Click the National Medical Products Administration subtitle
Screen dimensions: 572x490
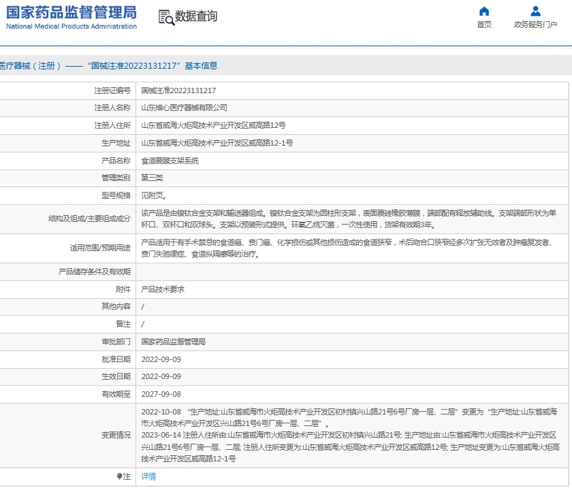click(x=71, y=27)
